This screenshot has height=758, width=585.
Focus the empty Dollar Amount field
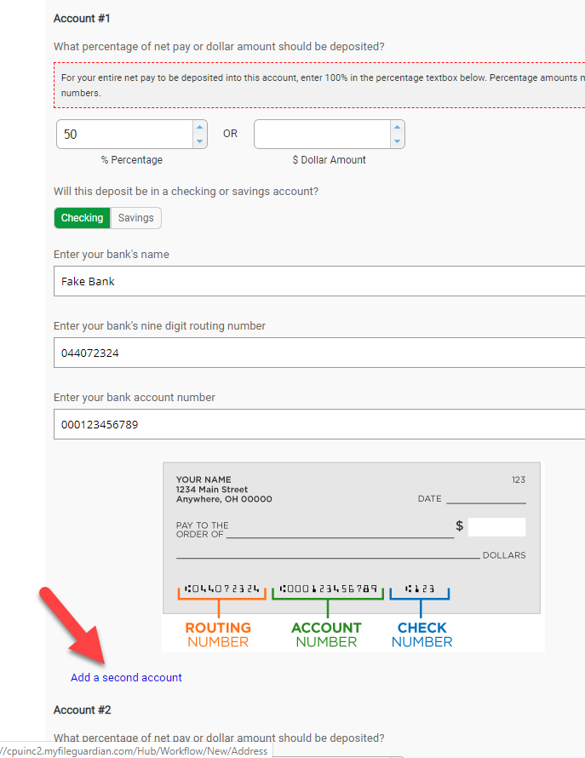(x=321, y=135)
